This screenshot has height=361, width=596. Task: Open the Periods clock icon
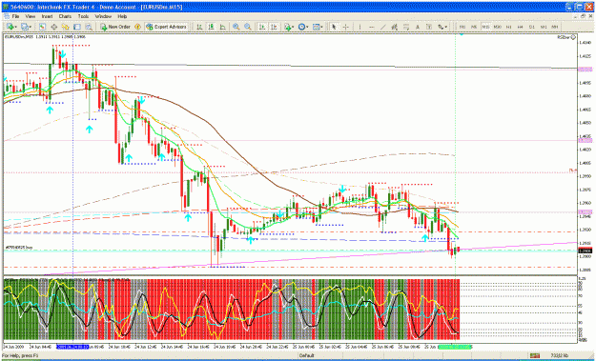point(301,27)
